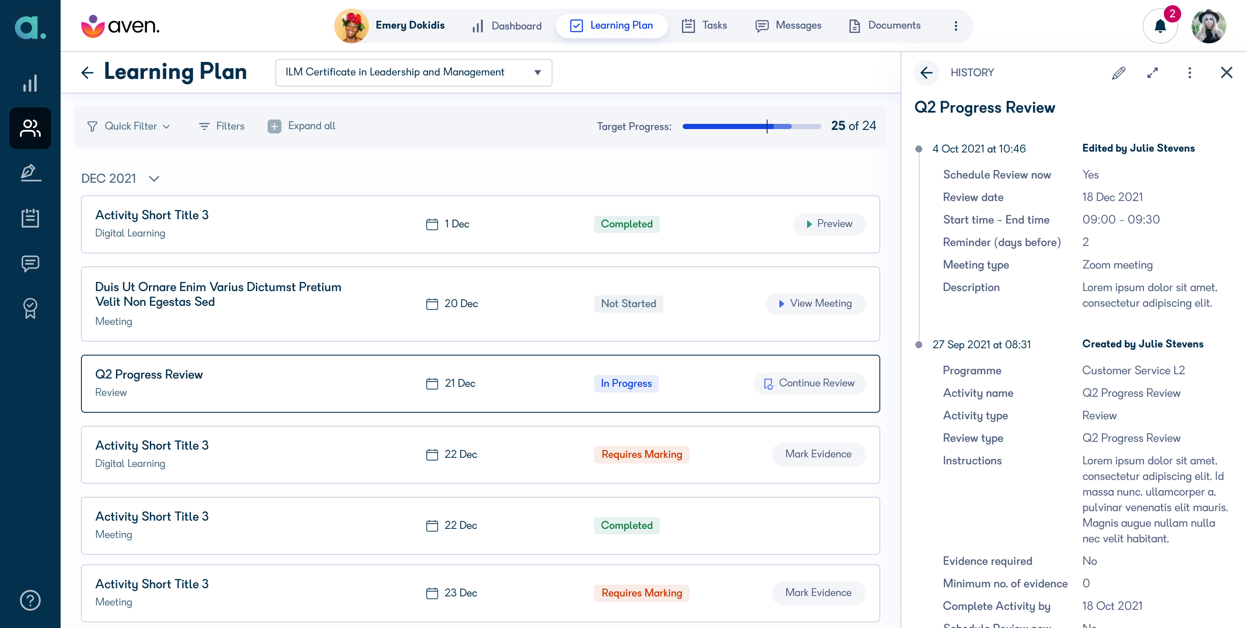
Task: Open the top navigation overflow dots
Action: pyautogui.click(x=956, y=26)
